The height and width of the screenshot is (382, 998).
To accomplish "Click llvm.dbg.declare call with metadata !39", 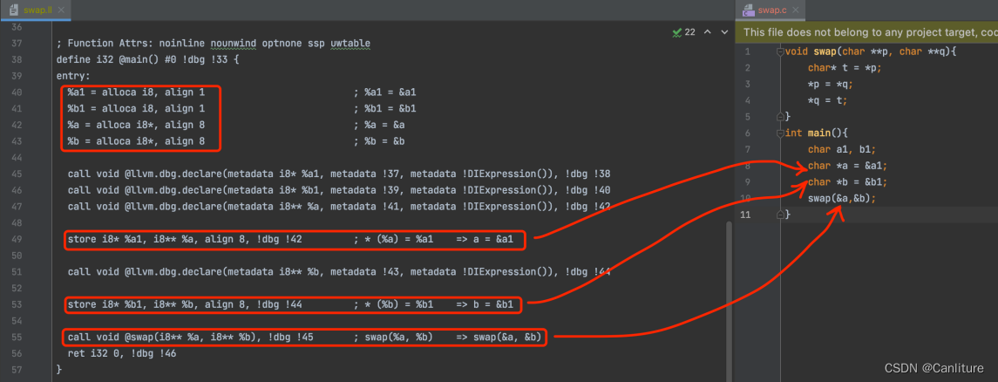I will (x=339, y=190).
